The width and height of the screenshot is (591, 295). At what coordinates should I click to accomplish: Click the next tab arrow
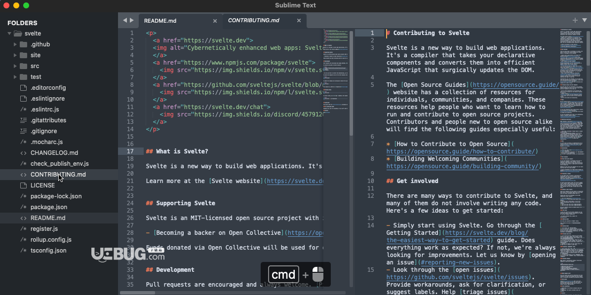point(132,20)
